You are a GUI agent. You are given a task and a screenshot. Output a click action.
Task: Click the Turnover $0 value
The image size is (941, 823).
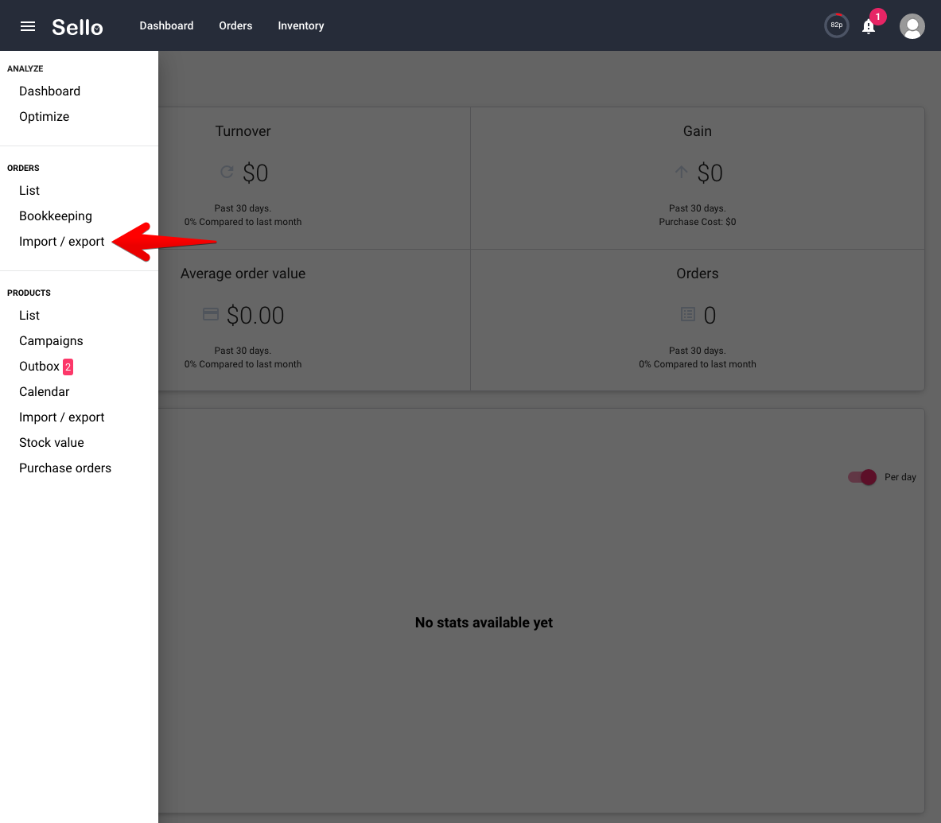(255, 173)
